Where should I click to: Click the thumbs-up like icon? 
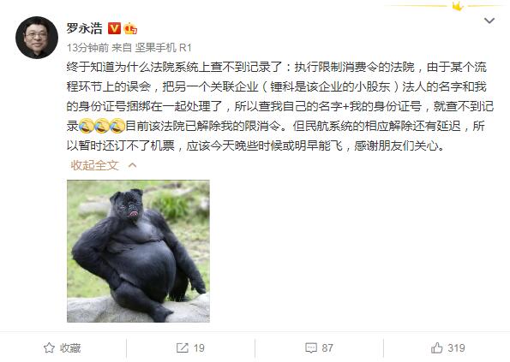[437, 347]
